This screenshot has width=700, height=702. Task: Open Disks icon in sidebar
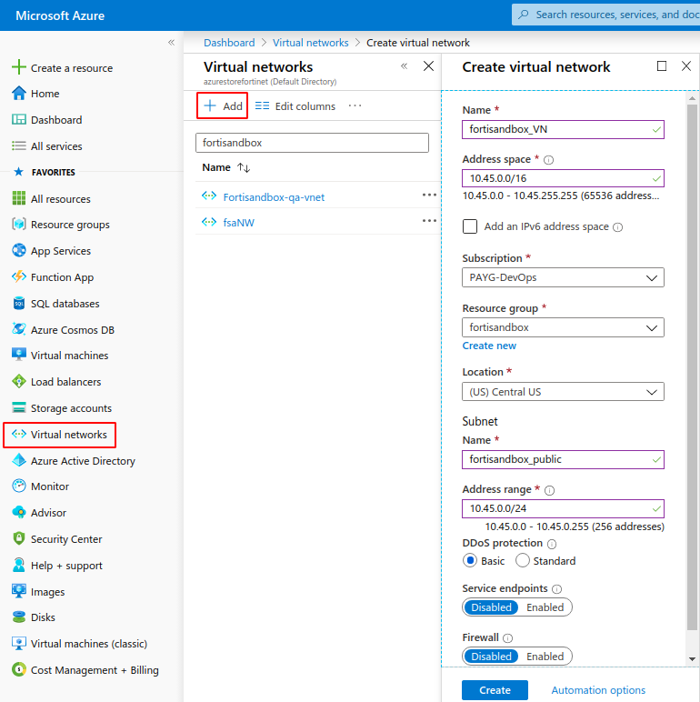(x=19, y=617)
